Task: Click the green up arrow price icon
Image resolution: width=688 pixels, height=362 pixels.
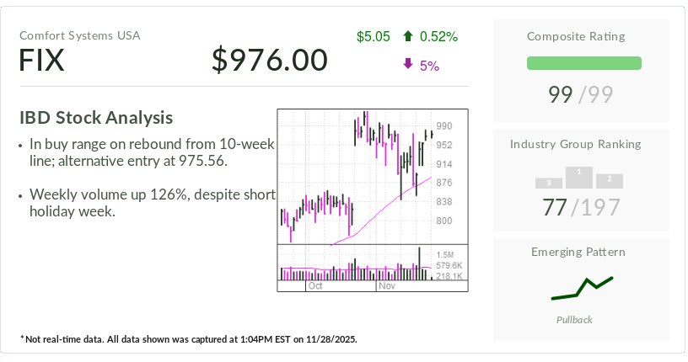Action: click(408, 36)
